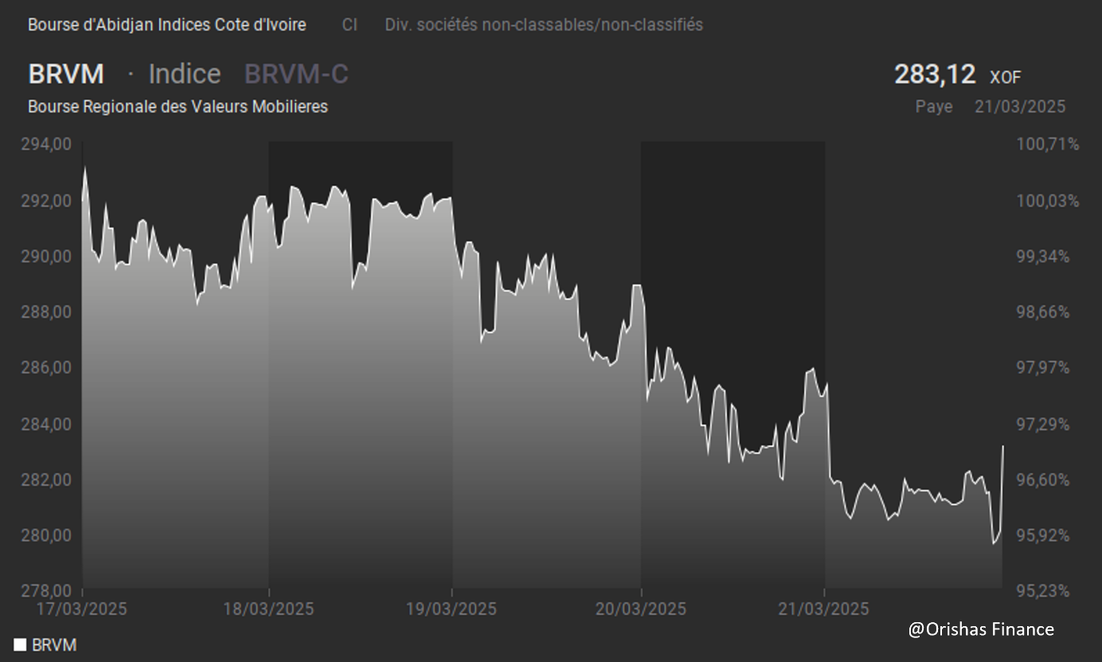
Task: Click the CI country code label
Action: click(350, 25)
